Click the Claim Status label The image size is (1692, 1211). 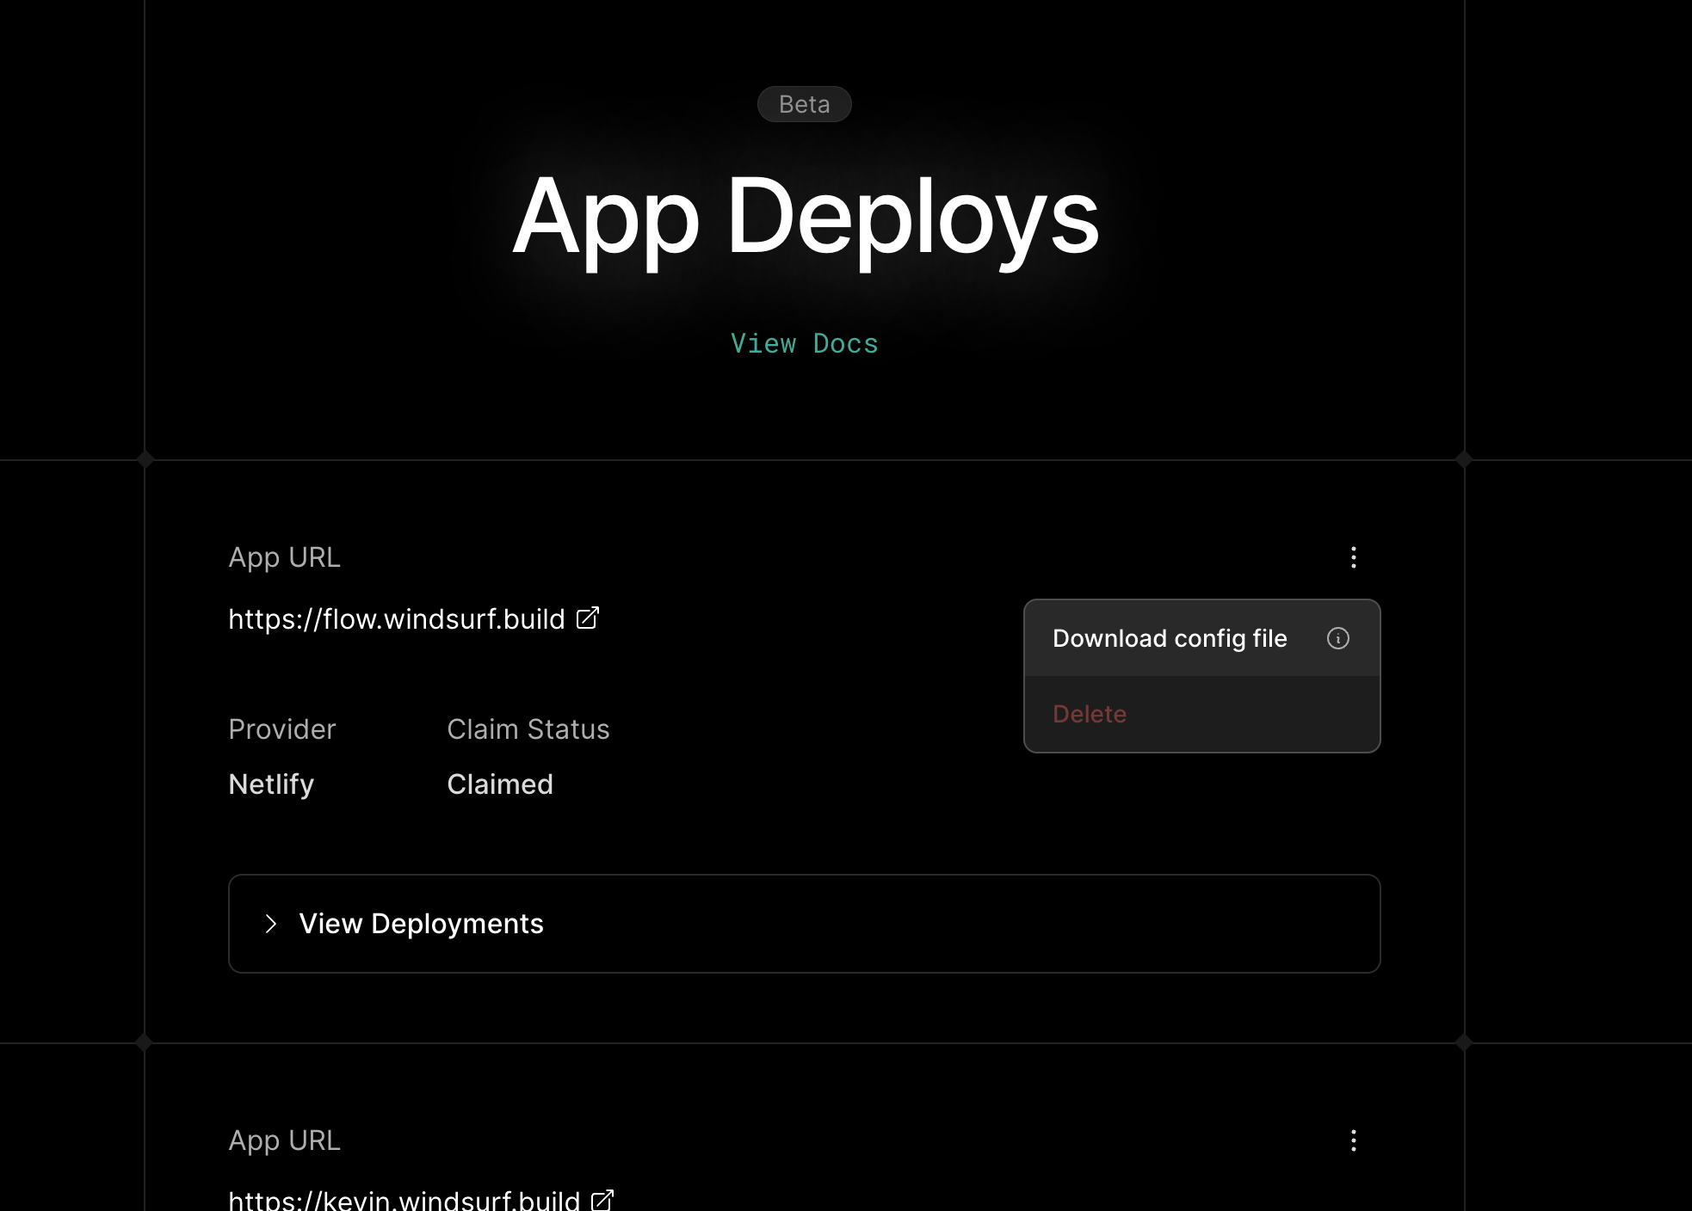pyautogui.click(x=528, y=729)
